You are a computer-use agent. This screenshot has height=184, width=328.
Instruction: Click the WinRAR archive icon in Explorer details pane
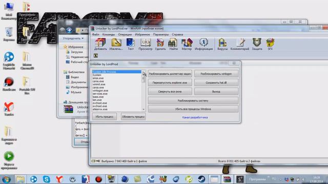68,109
